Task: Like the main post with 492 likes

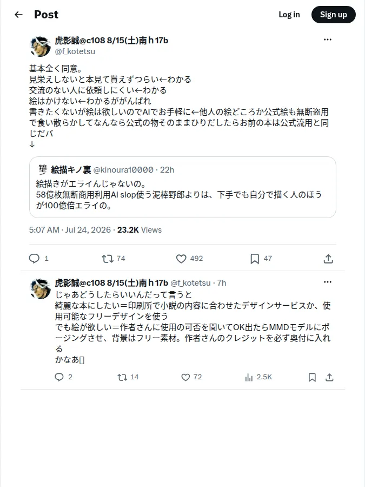Action: click(x=181, y=259)
